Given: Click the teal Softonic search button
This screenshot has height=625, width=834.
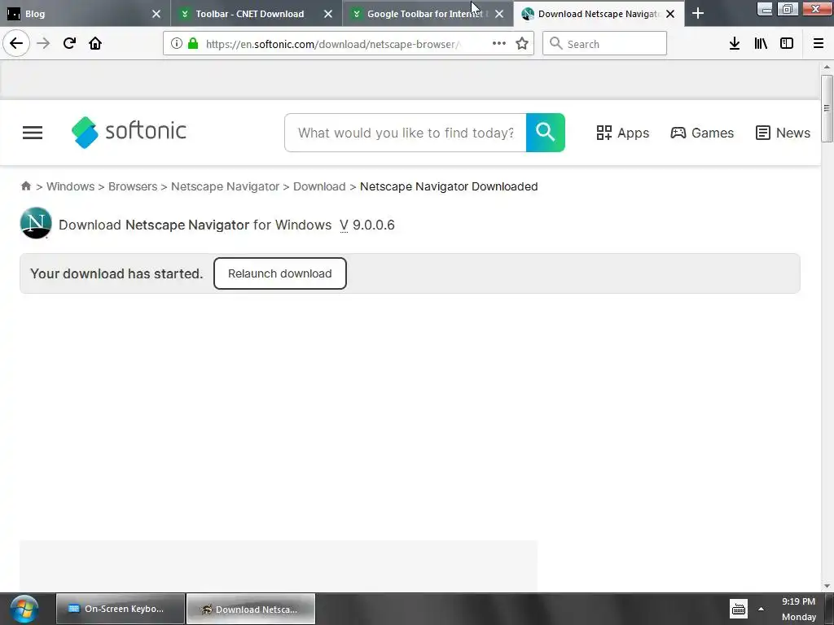Looking at the screenshot, I should tap(546, 133).
